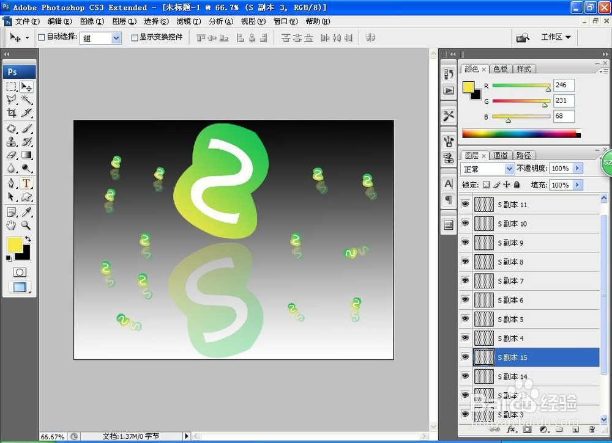Select the Move tool in toolbox
The width and height of the screenshot is (612, 443).
[x=26, y=87]
